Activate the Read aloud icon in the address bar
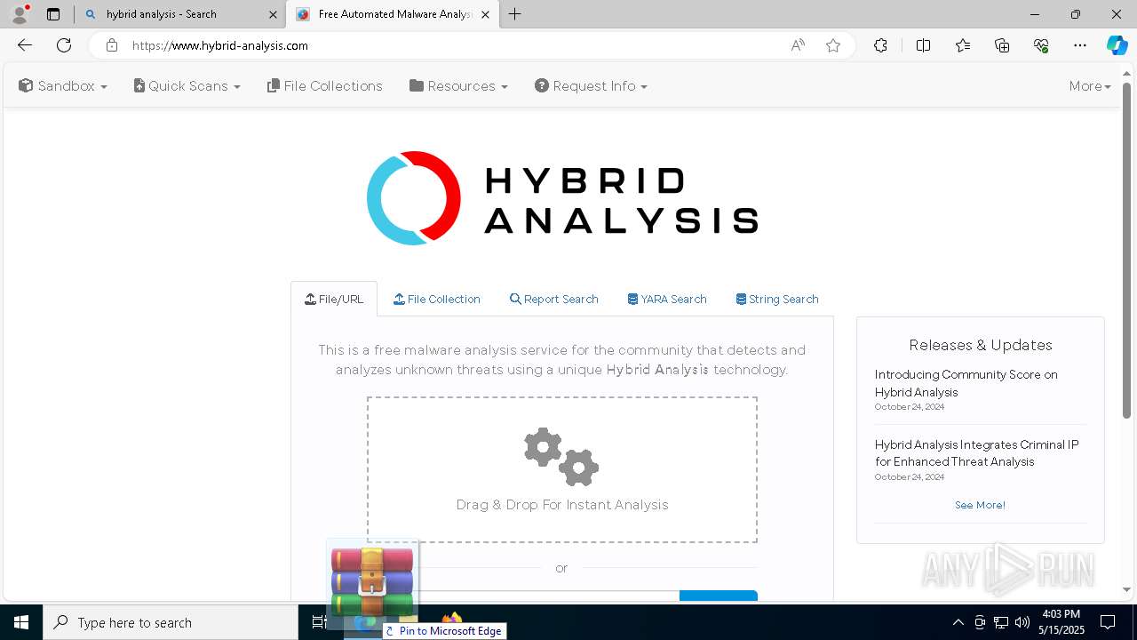The image size is (1137, 640). coord(798,45)
